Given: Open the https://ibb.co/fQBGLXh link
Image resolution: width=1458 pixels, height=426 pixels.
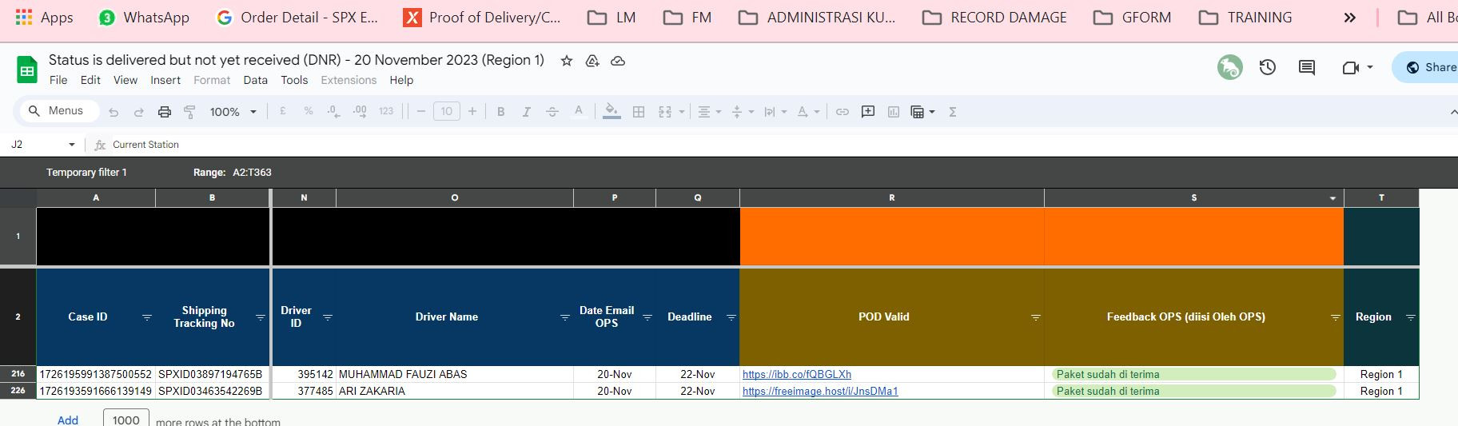Looking at the screenshot, I should (x=797, y=374).
